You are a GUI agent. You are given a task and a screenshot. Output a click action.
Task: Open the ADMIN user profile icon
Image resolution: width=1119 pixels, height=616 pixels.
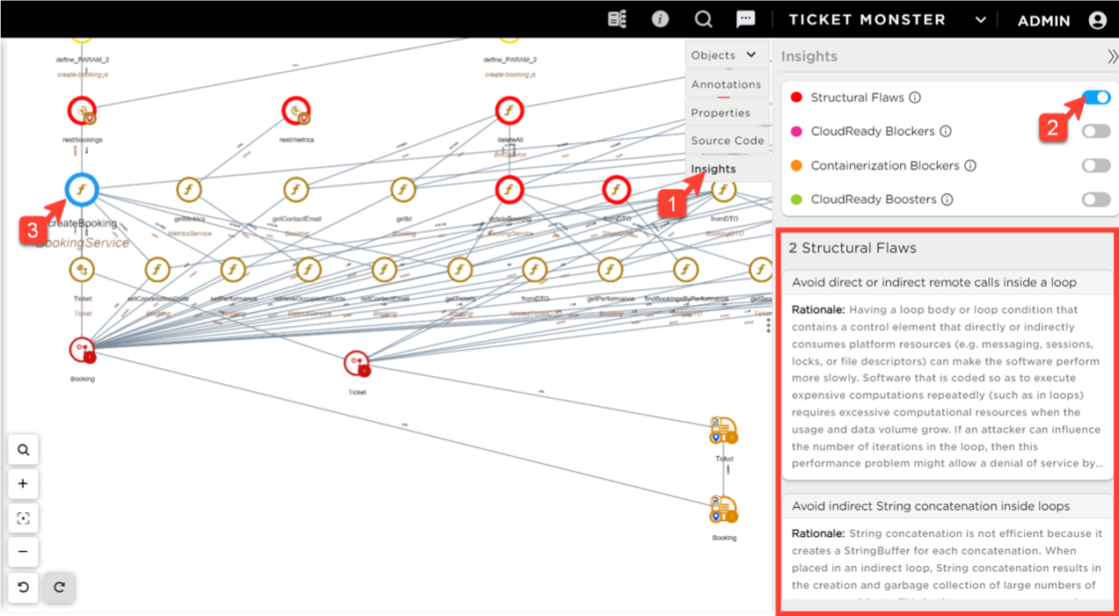[x=1097, y=20]
